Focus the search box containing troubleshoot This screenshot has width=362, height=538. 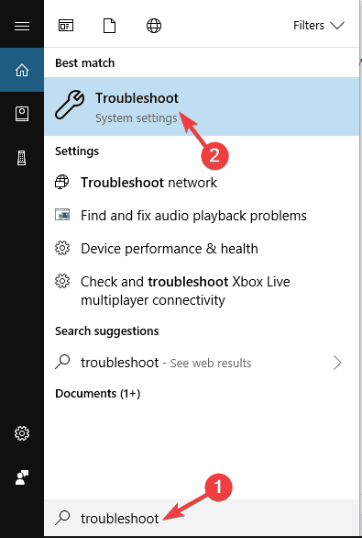click(202, 518)
